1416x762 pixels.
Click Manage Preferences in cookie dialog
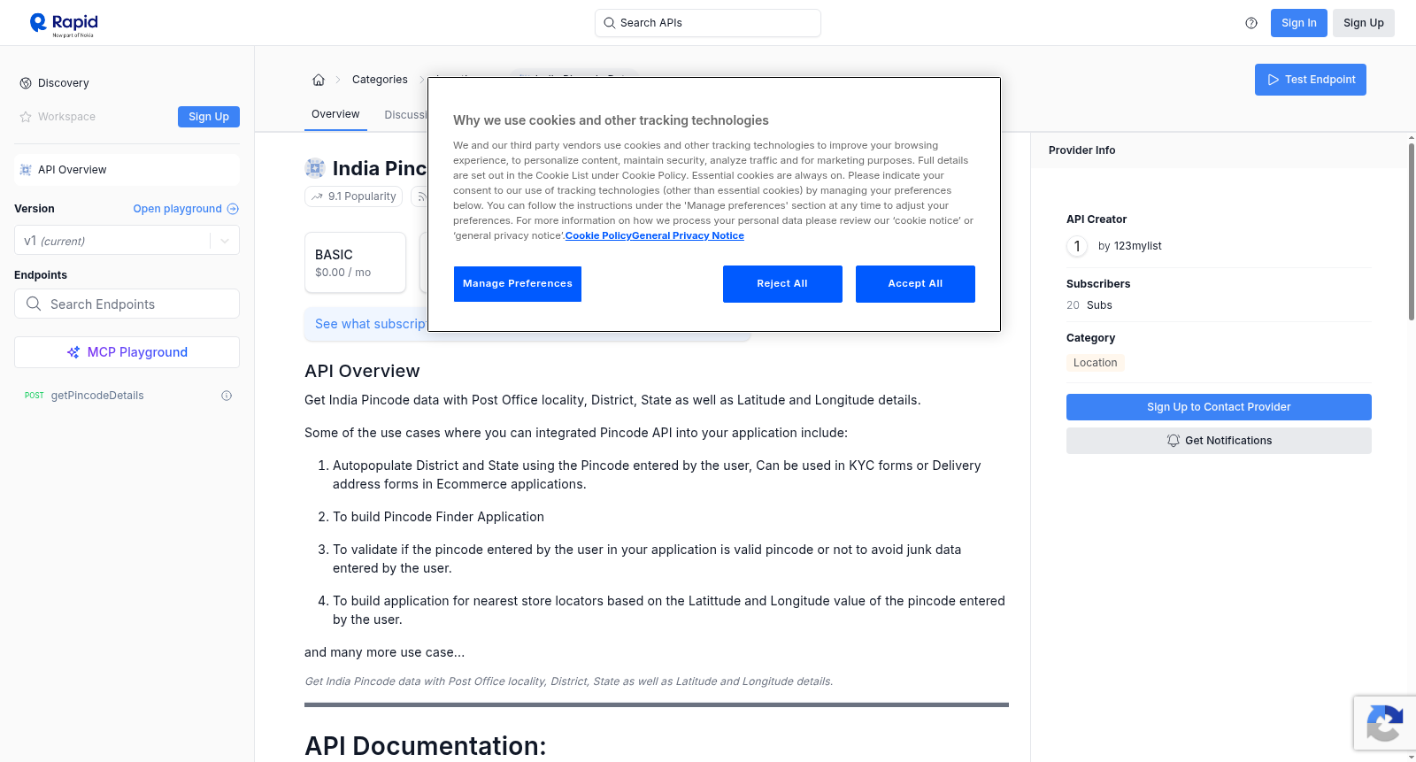(517, 284)
